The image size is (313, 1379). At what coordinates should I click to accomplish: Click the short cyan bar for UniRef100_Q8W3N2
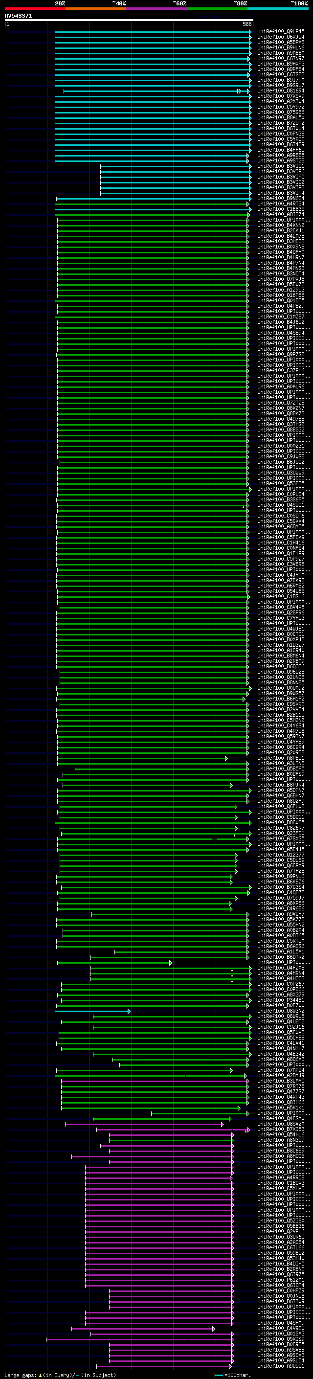(x=92, y=1011)
